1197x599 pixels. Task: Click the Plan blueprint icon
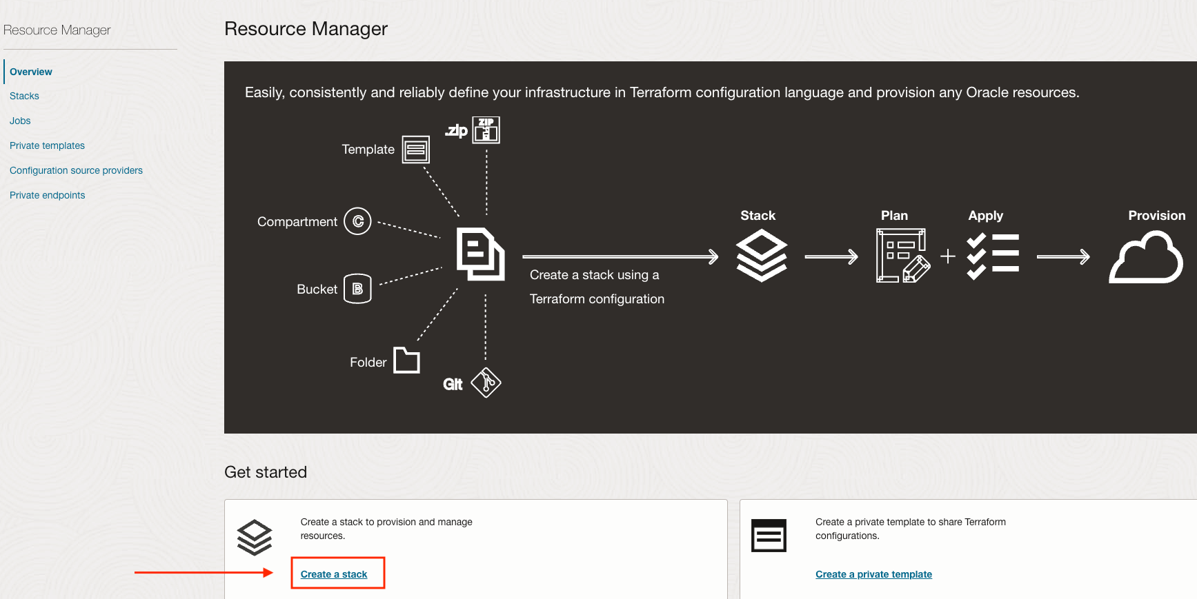pyautogui.click(x=902, y=256)
